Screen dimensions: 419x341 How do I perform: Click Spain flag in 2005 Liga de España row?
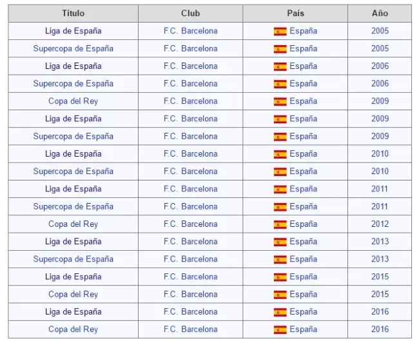(280, 31)
